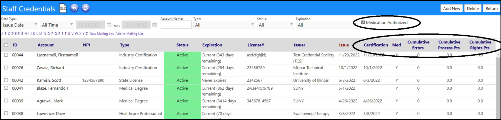Open calendar picker for start date 12/21/2021
501x120 pixels.
coord(109,25)
